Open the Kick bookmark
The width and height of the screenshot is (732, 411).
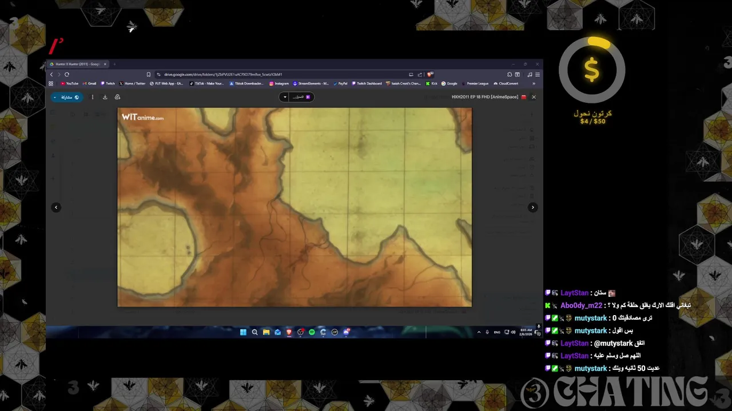click(432, 83)
